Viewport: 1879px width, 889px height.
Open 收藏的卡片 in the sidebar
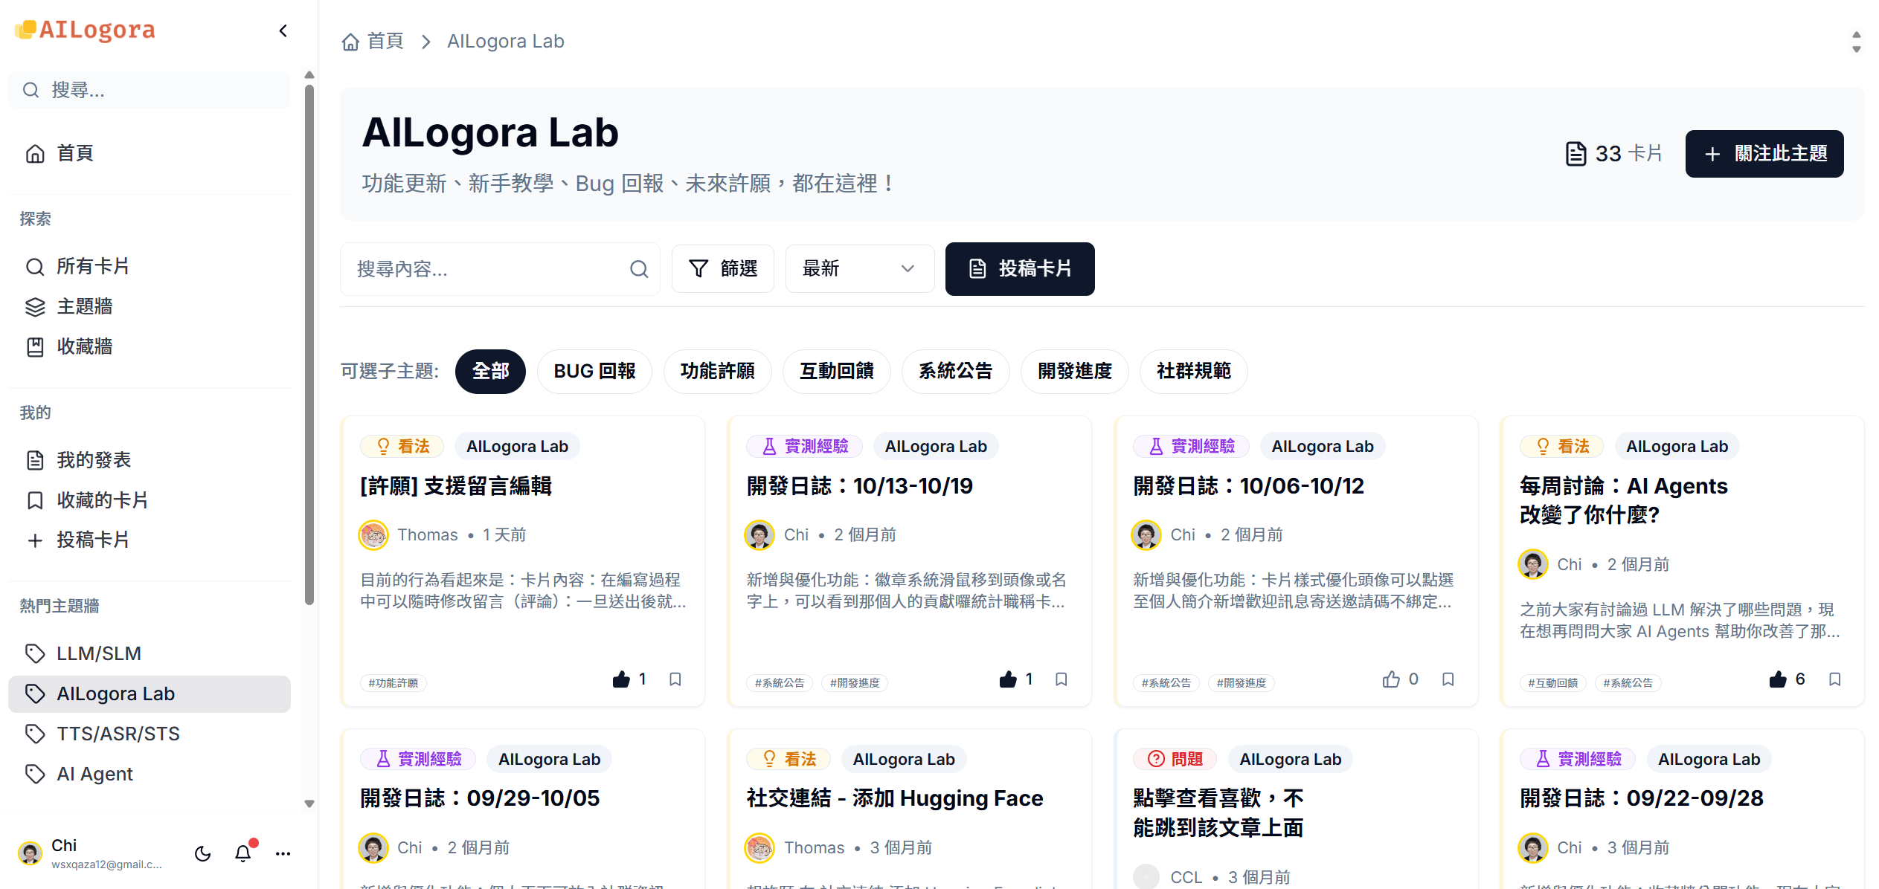(149, 501)
